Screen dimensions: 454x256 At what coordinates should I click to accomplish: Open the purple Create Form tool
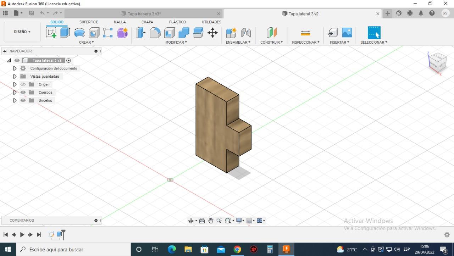[x=122, y=33]
